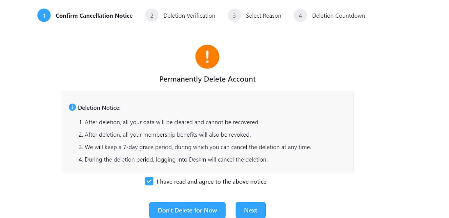This screenshot has width=449, height=218.
Task: Go to the Select Reason step
Action: (x=264, y=16)
